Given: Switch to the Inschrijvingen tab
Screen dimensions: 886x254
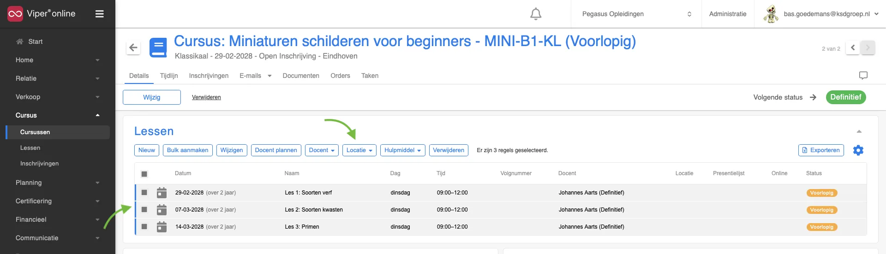Looking at the screenshot, I should (209, 76).
